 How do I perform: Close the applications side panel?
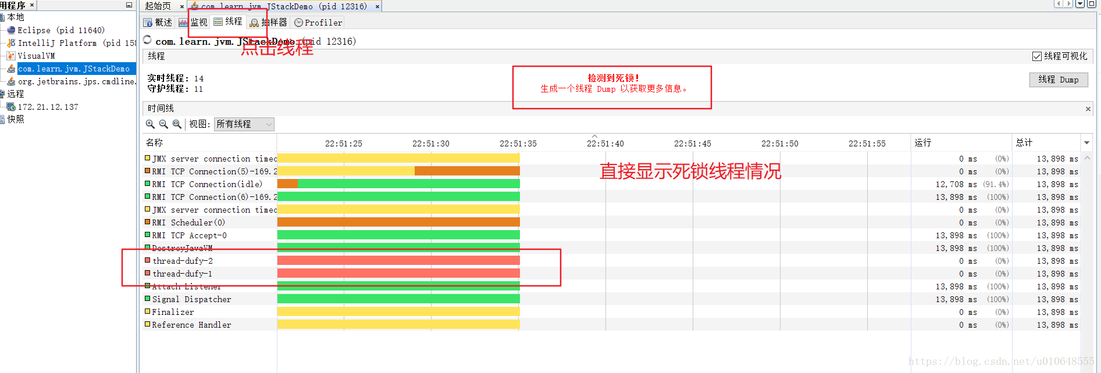pos(32,5)
